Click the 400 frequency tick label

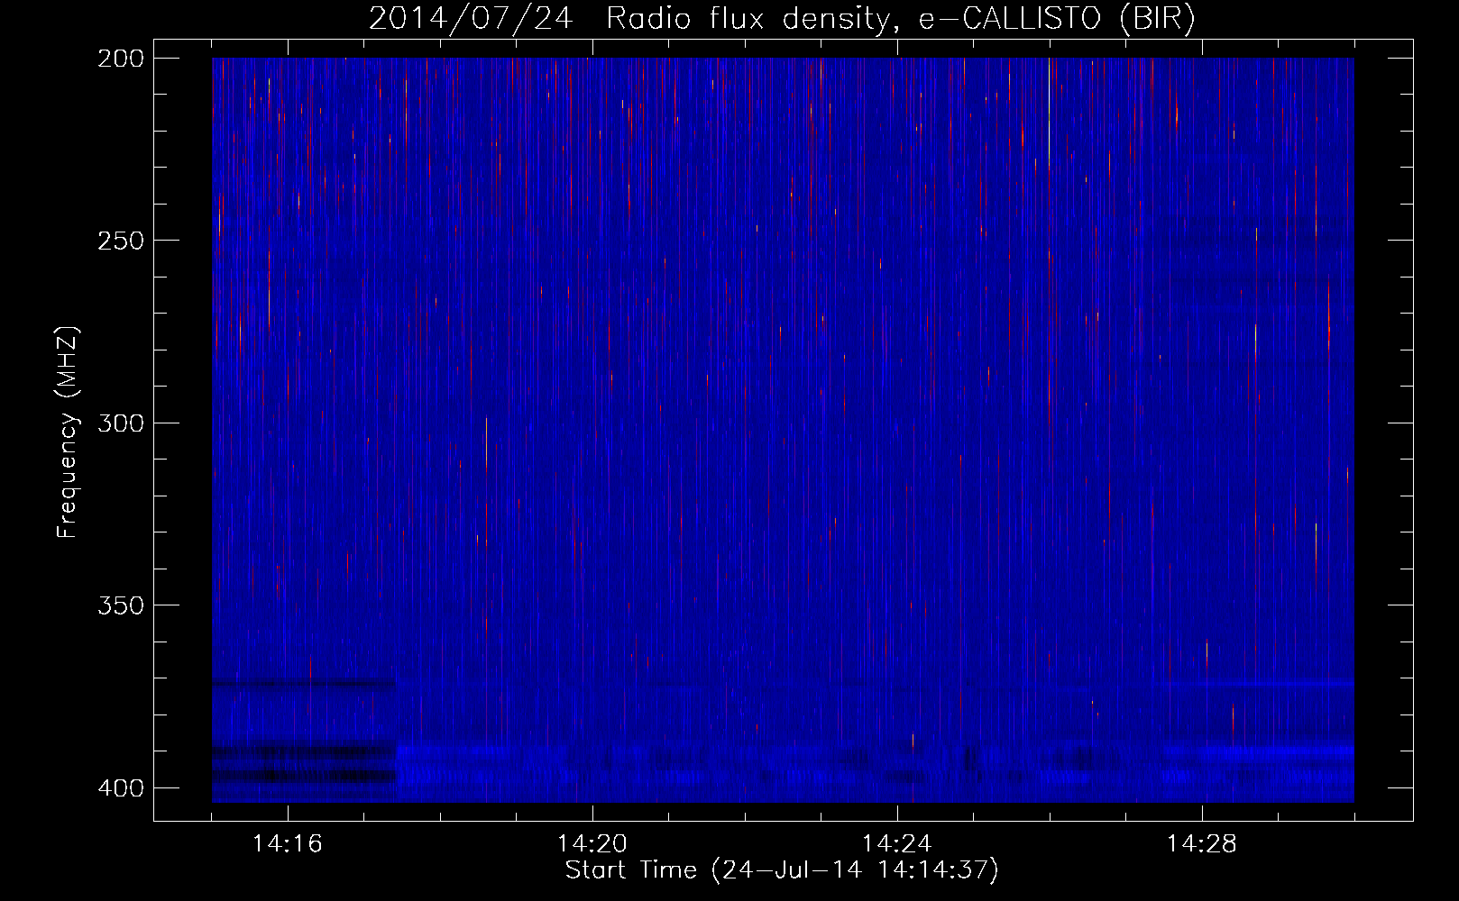120,787
